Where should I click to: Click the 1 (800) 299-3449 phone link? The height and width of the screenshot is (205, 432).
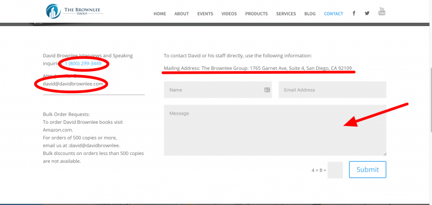coord(83,64)
